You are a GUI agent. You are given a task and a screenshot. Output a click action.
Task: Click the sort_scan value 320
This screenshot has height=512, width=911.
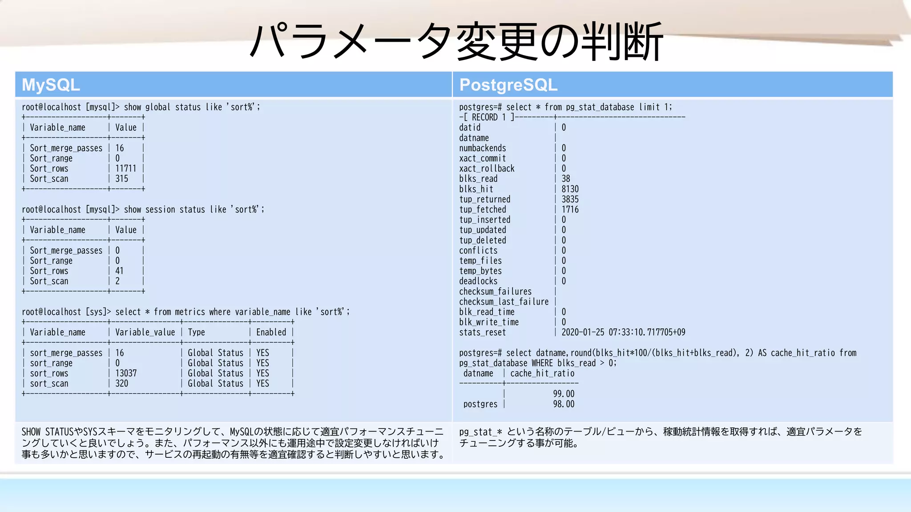click(x=121, y=384)
